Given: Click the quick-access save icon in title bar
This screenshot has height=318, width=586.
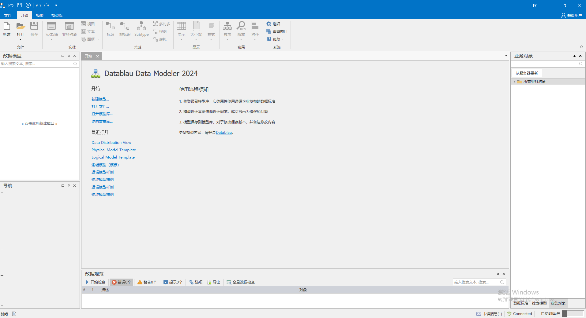Looking at the screenshot, I should [20, 5].
